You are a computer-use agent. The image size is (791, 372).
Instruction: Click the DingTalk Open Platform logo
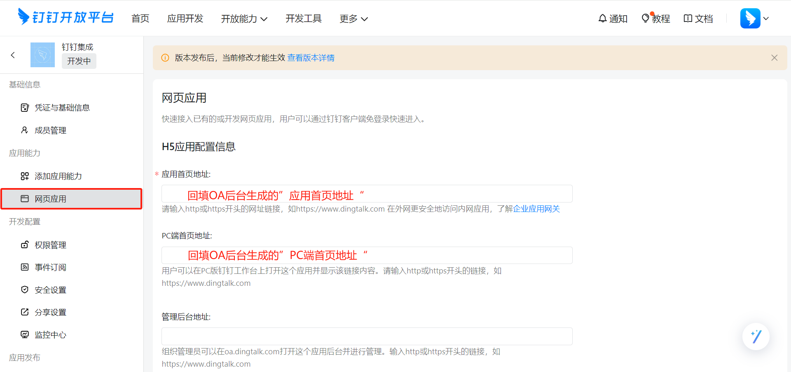[x=66, y=18]
